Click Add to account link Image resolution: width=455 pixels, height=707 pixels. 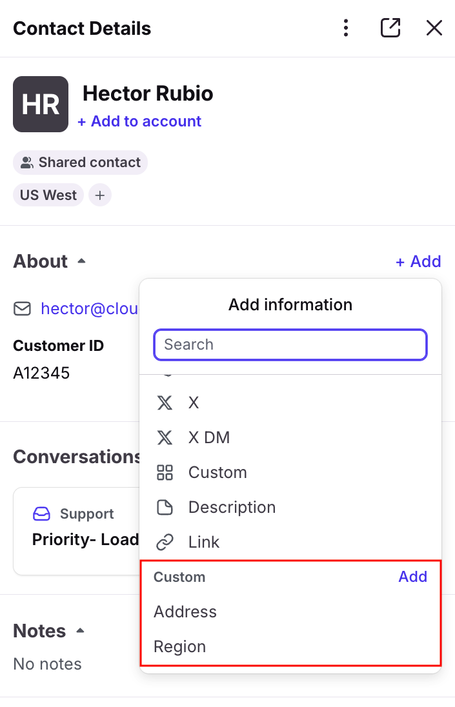(139, 121)
